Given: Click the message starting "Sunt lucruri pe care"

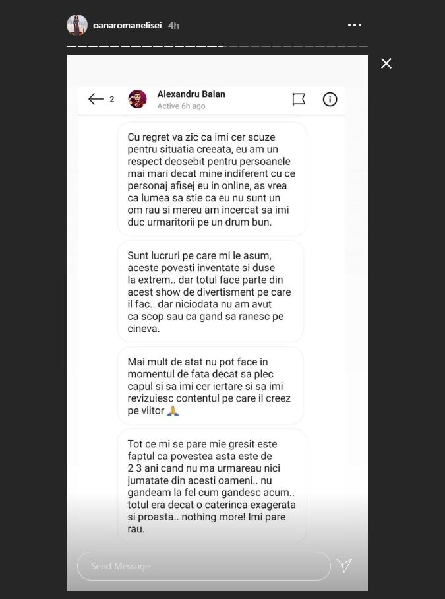Looking at the screenshot, I should click(x=210, y=292).
